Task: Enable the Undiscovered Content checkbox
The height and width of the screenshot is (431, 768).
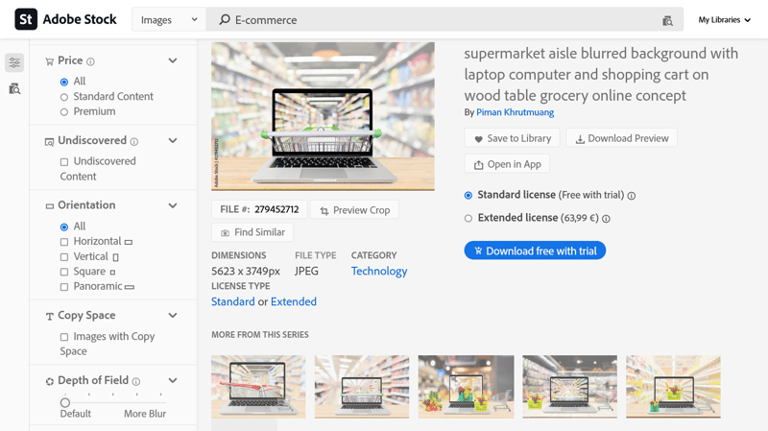Action: point(64,162)
